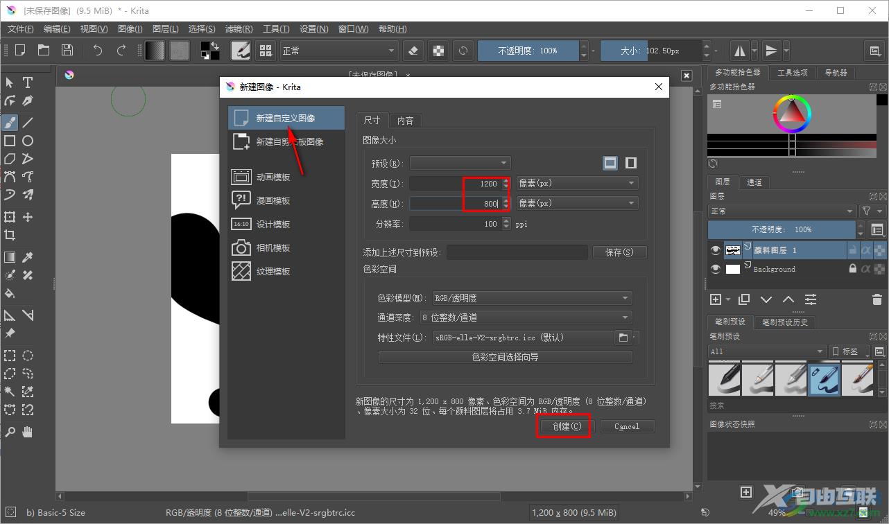Select the Line tool
Image resolution: width=889 pixels, height=524 pixels.
pos(28,123)
